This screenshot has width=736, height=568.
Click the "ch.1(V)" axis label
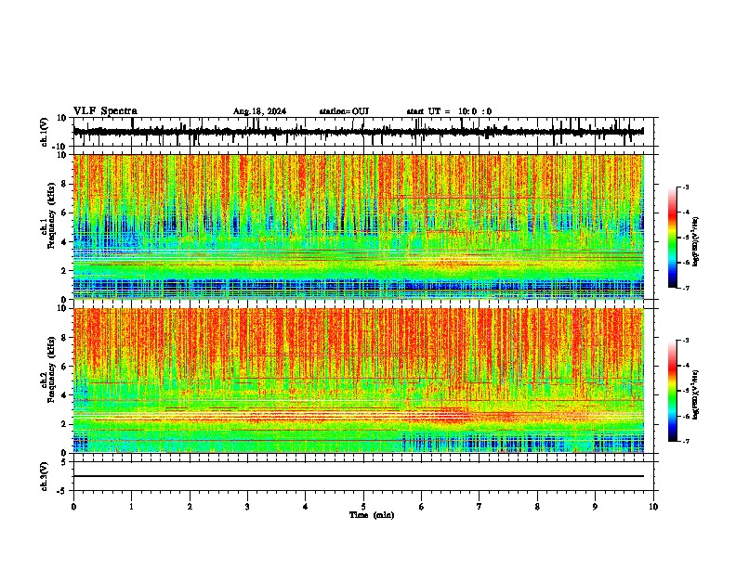(45, 132)
